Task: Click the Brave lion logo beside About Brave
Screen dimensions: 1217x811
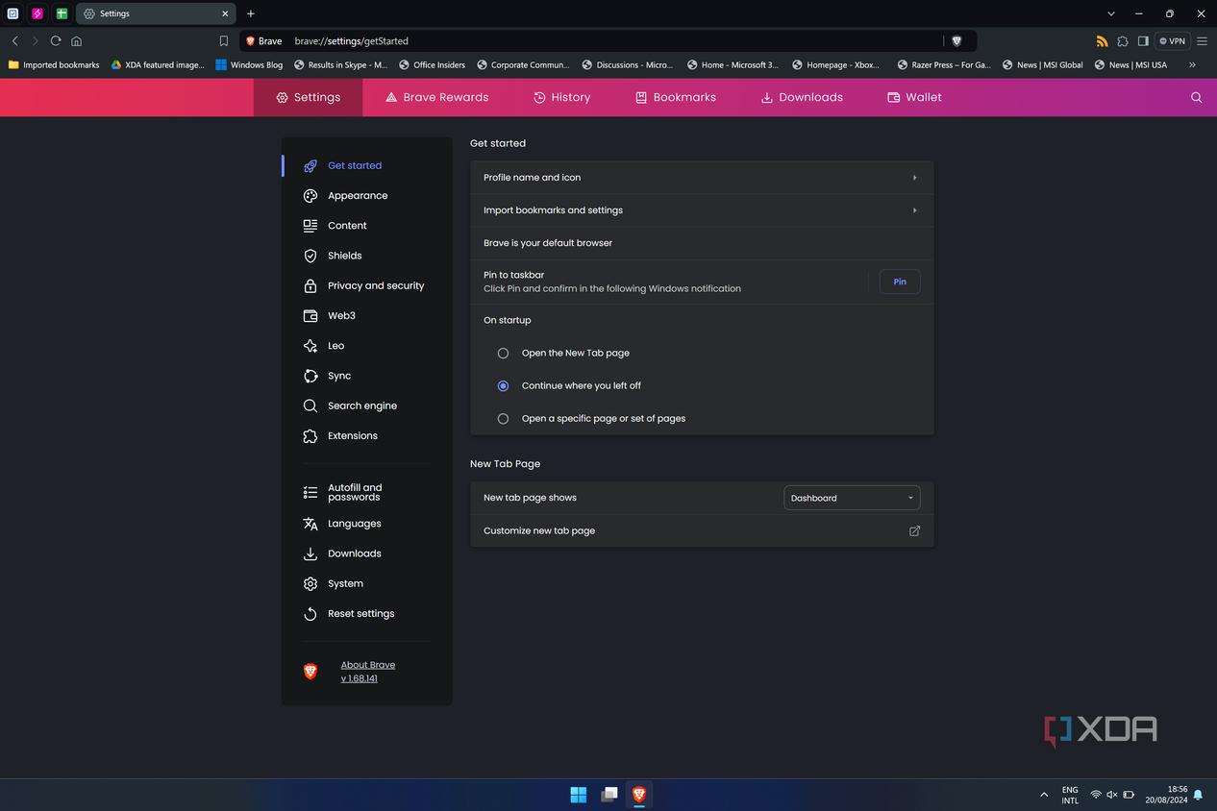Action: [310, 672]
